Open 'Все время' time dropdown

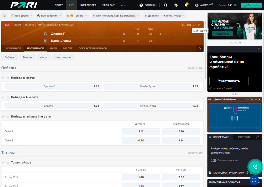click(x=22, y=16)
